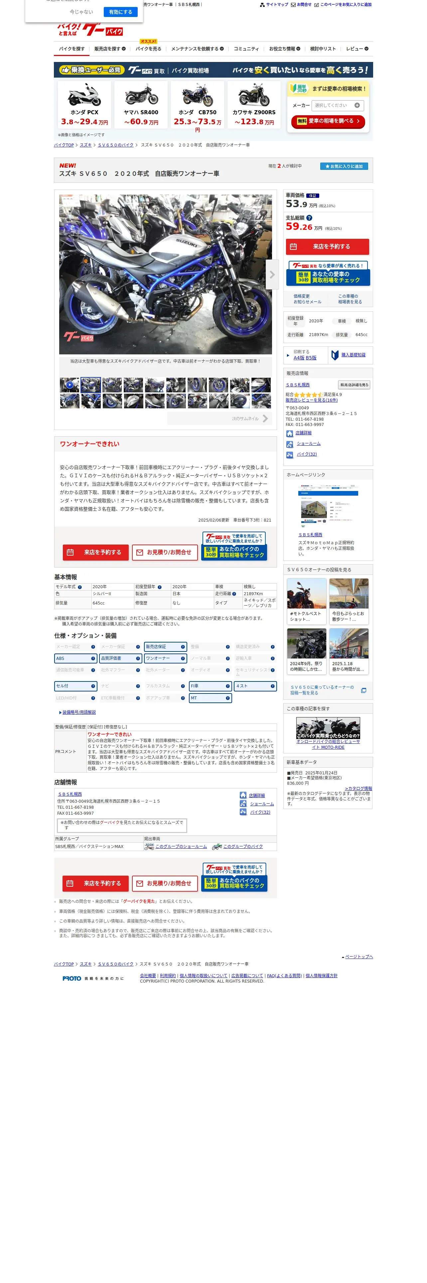Click the help icon next to セル付

(x=93, y=686)
